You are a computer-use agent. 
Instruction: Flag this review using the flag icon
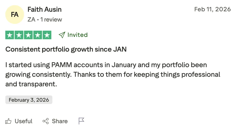pyautogui.click(x=82, y=121)
